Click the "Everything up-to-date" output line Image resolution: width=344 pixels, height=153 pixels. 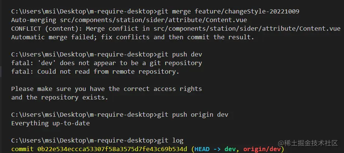click(x=50, y=123)
